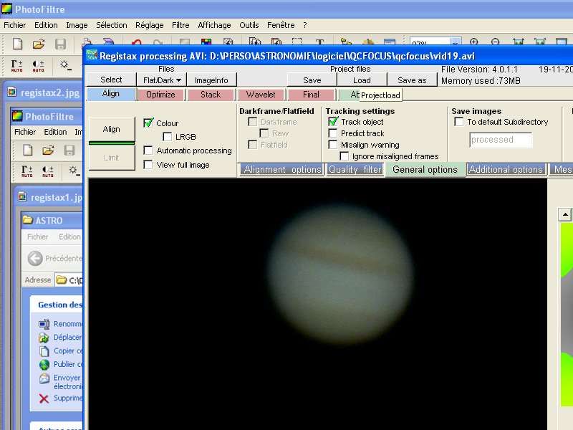Click New document icon in nested PhotoFiltre window
The image size is (573, 430).
(x=28, y=150)
